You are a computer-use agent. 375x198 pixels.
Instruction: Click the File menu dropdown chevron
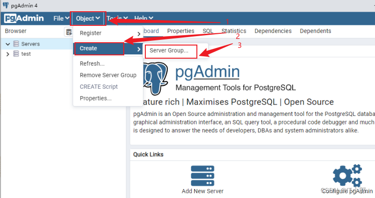click(x=67, y=18)
